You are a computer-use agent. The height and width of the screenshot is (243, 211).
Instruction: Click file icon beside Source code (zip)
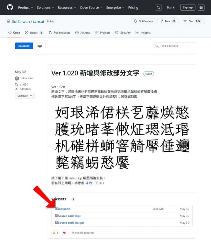[x=56, y=216]
